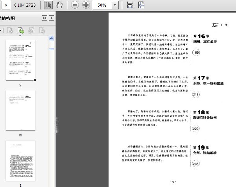Screen dimensions: 236x187
Task: Zoom out with the minus button
Action: 75,5
